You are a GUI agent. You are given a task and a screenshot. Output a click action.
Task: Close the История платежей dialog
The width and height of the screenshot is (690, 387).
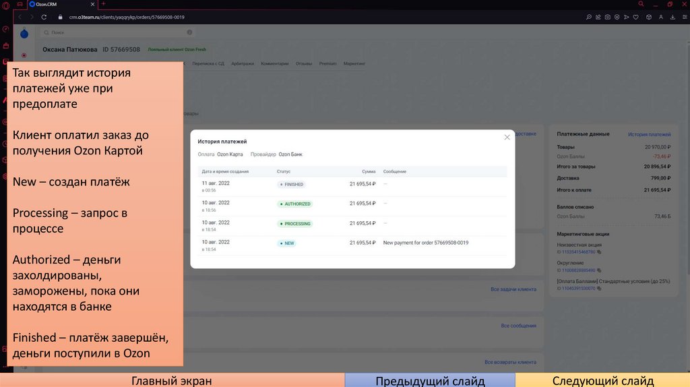click(507, 138)
